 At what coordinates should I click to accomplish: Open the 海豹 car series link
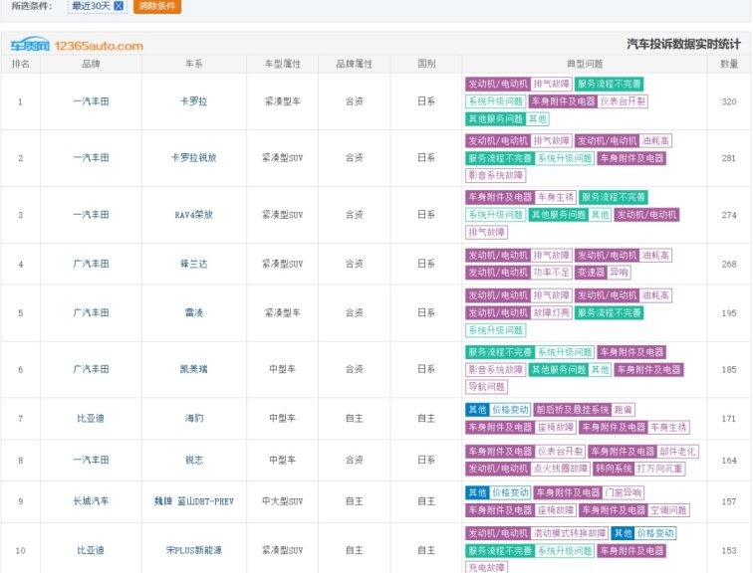[x=194, y=418]
